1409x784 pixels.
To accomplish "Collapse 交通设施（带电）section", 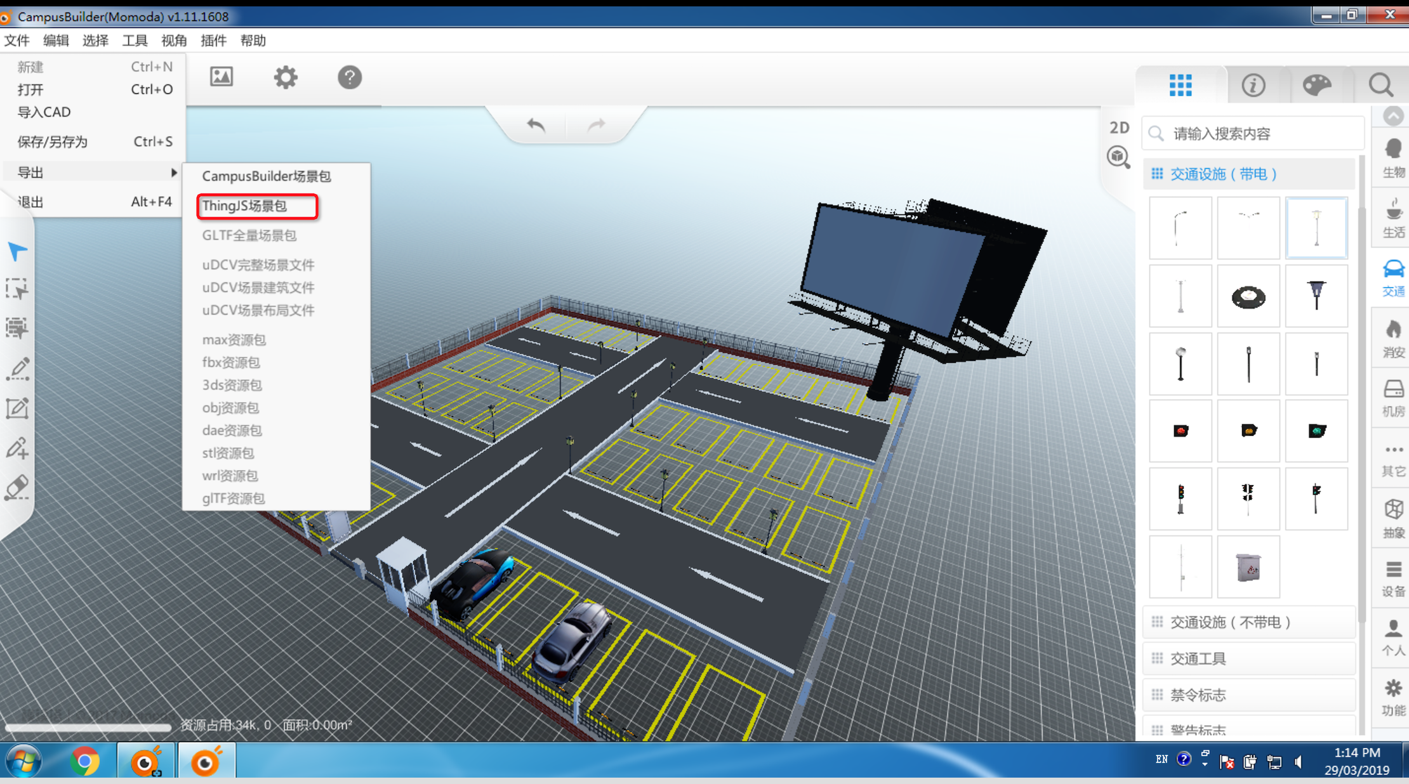I will coord(1248,174).
